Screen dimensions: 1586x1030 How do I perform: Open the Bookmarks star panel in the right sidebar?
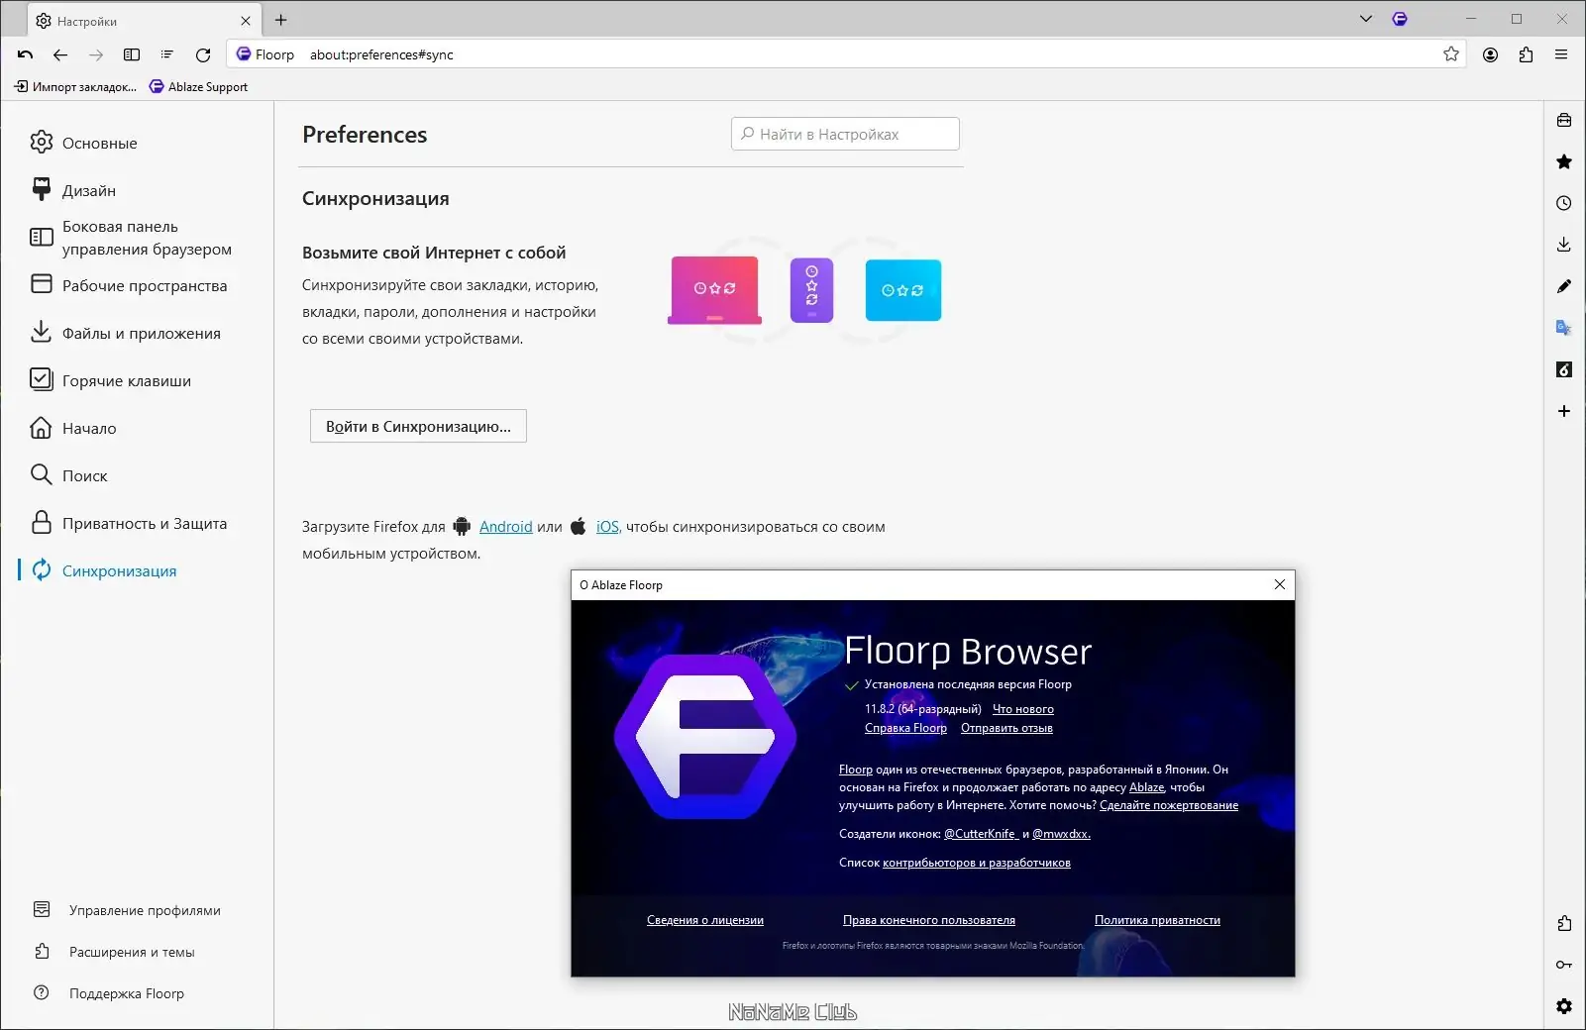click(1564, 161)
